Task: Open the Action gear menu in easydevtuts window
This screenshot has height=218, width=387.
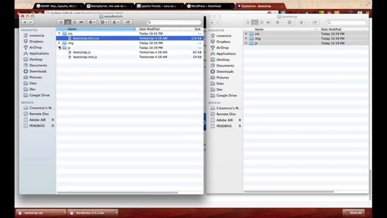Action: point(92,22)
